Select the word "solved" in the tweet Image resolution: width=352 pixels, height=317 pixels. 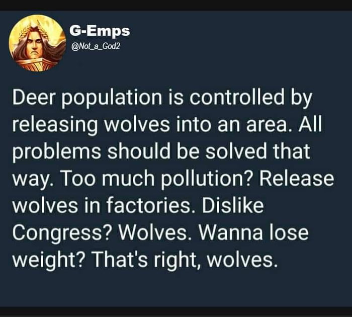point(221,151)
